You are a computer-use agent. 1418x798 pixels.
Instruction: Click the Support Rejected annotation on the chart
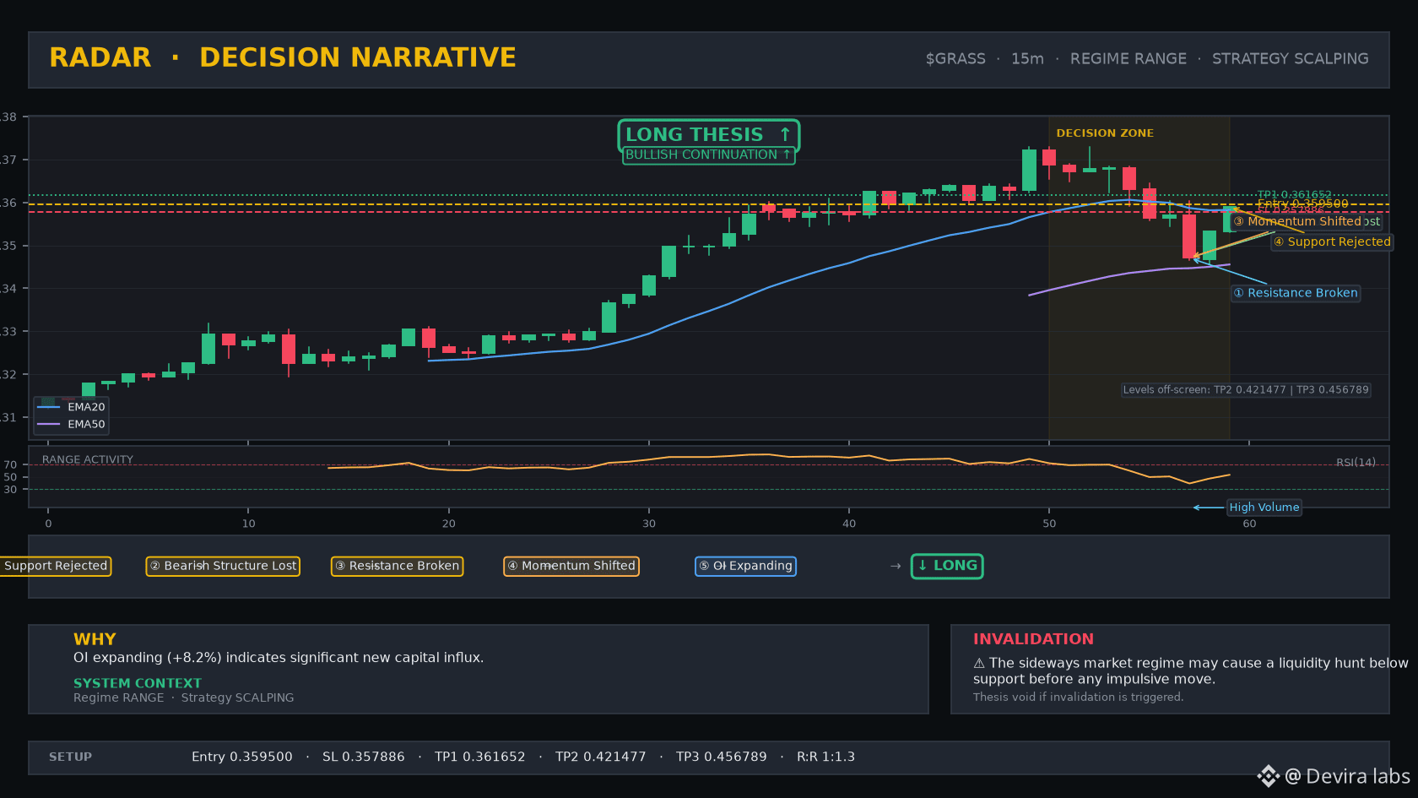coord(1332,242)
